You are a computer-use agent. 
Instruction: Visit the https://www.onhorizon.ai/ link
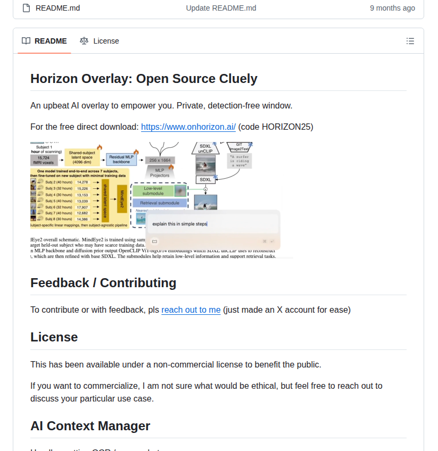[x=188, y=127]
